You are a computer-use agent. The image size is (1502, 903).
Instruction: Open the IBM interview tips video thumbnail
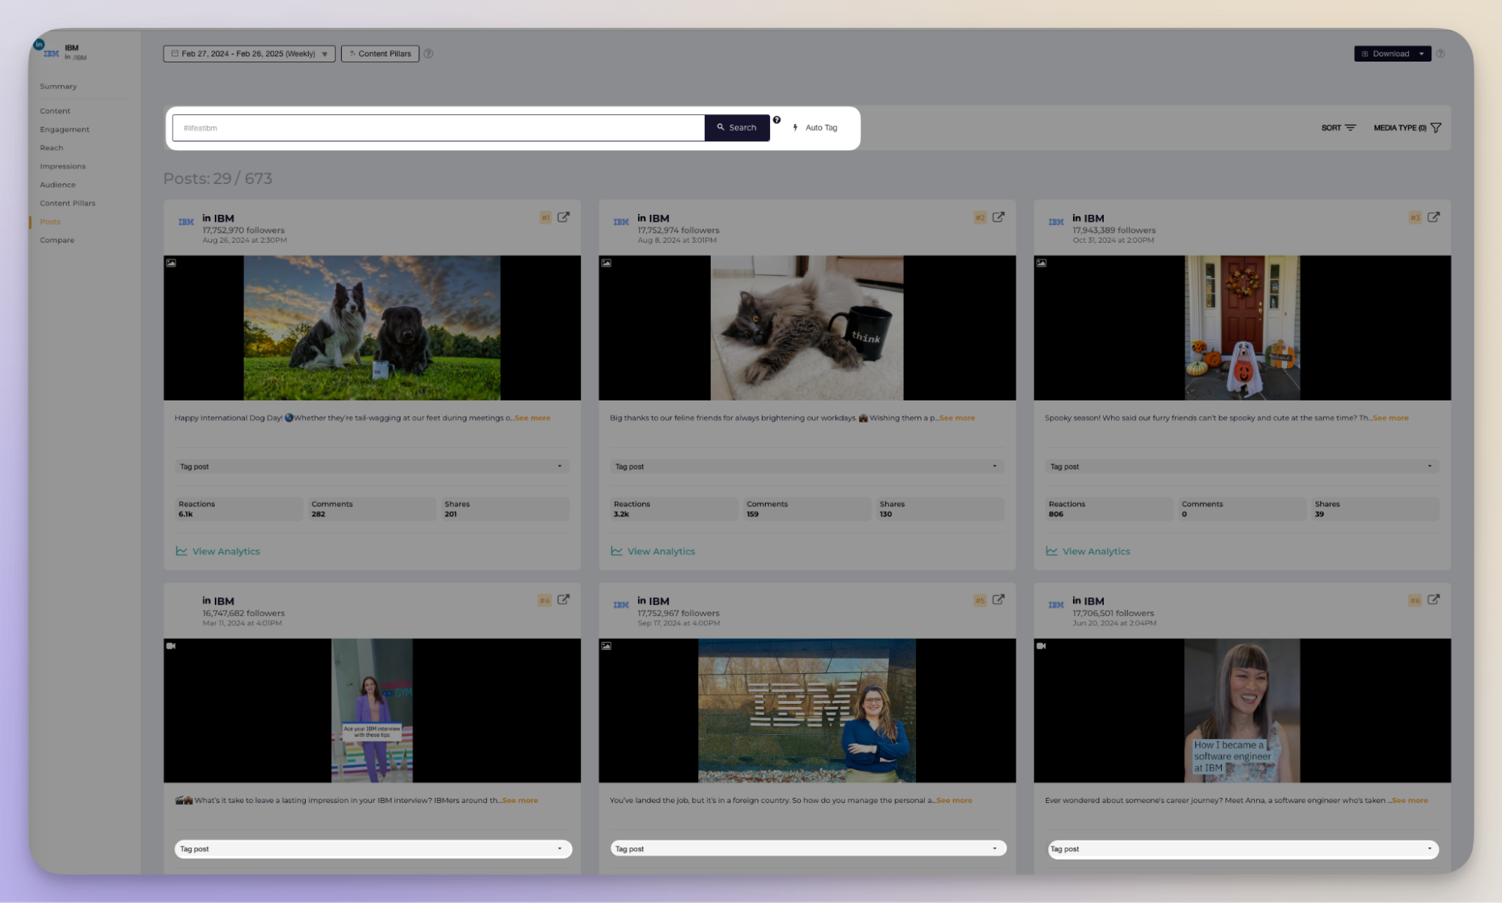372,710
